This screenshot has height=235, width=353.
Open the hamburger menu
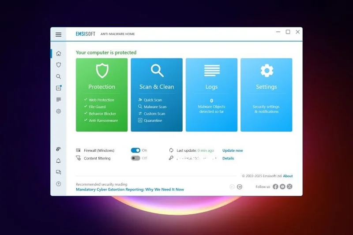click(58, 34)
